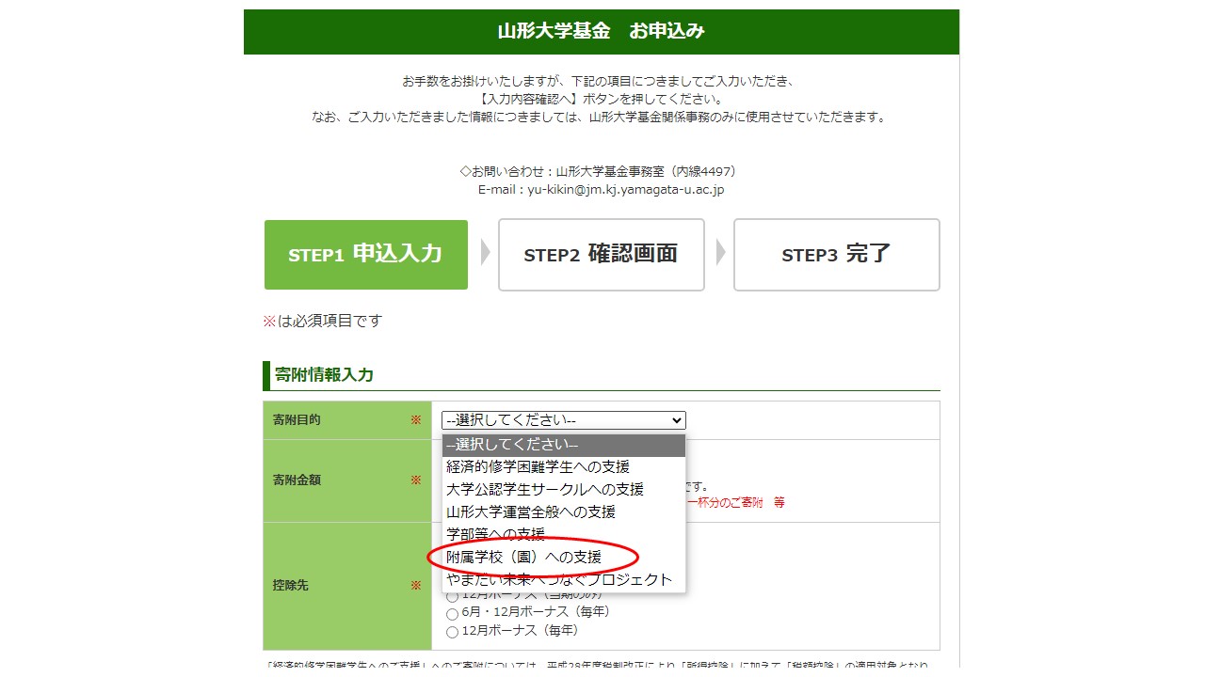Choose 経済的修学困難学生への支援 from the list
This screenshot has width=1205, height=677.
coord(564,466)
